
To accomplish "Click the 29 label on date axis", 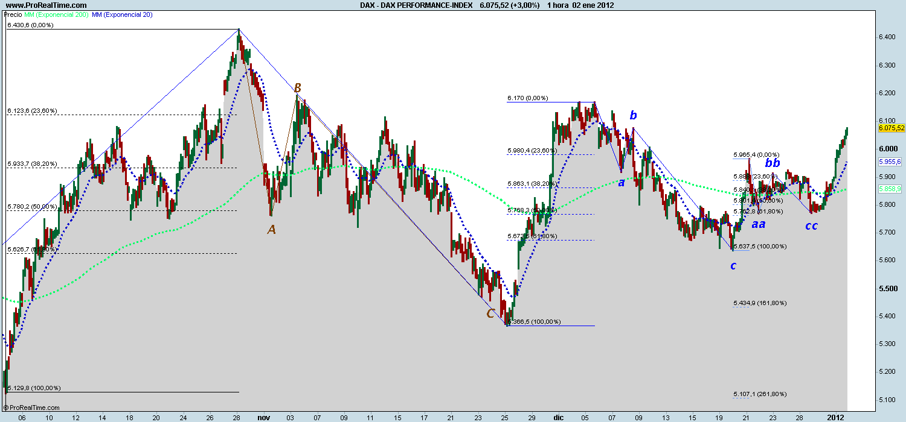I will tap(531, 417).
